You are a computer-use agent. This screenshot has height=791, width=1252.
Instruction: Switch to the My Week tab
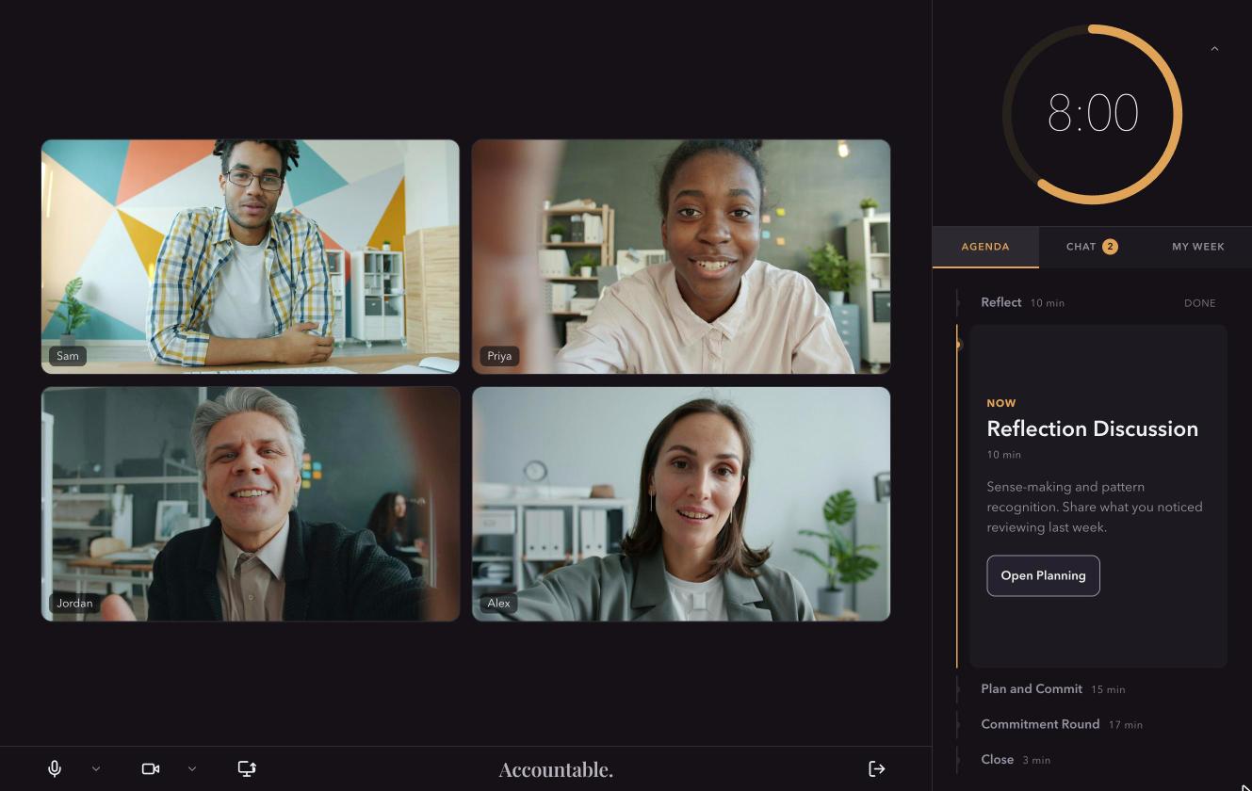coord(1198,247)
